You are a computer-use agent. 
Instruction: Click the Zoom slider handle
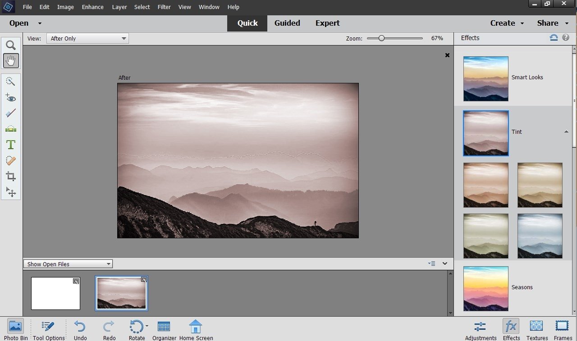pyautogui.click(x=382, y=38)
